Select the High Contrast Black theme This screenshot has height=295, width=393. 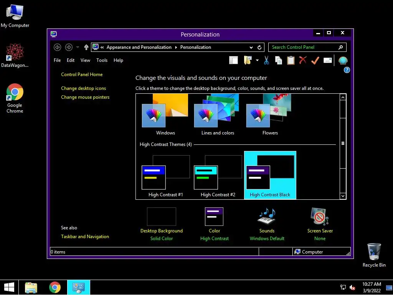click(x=270, y=175)
